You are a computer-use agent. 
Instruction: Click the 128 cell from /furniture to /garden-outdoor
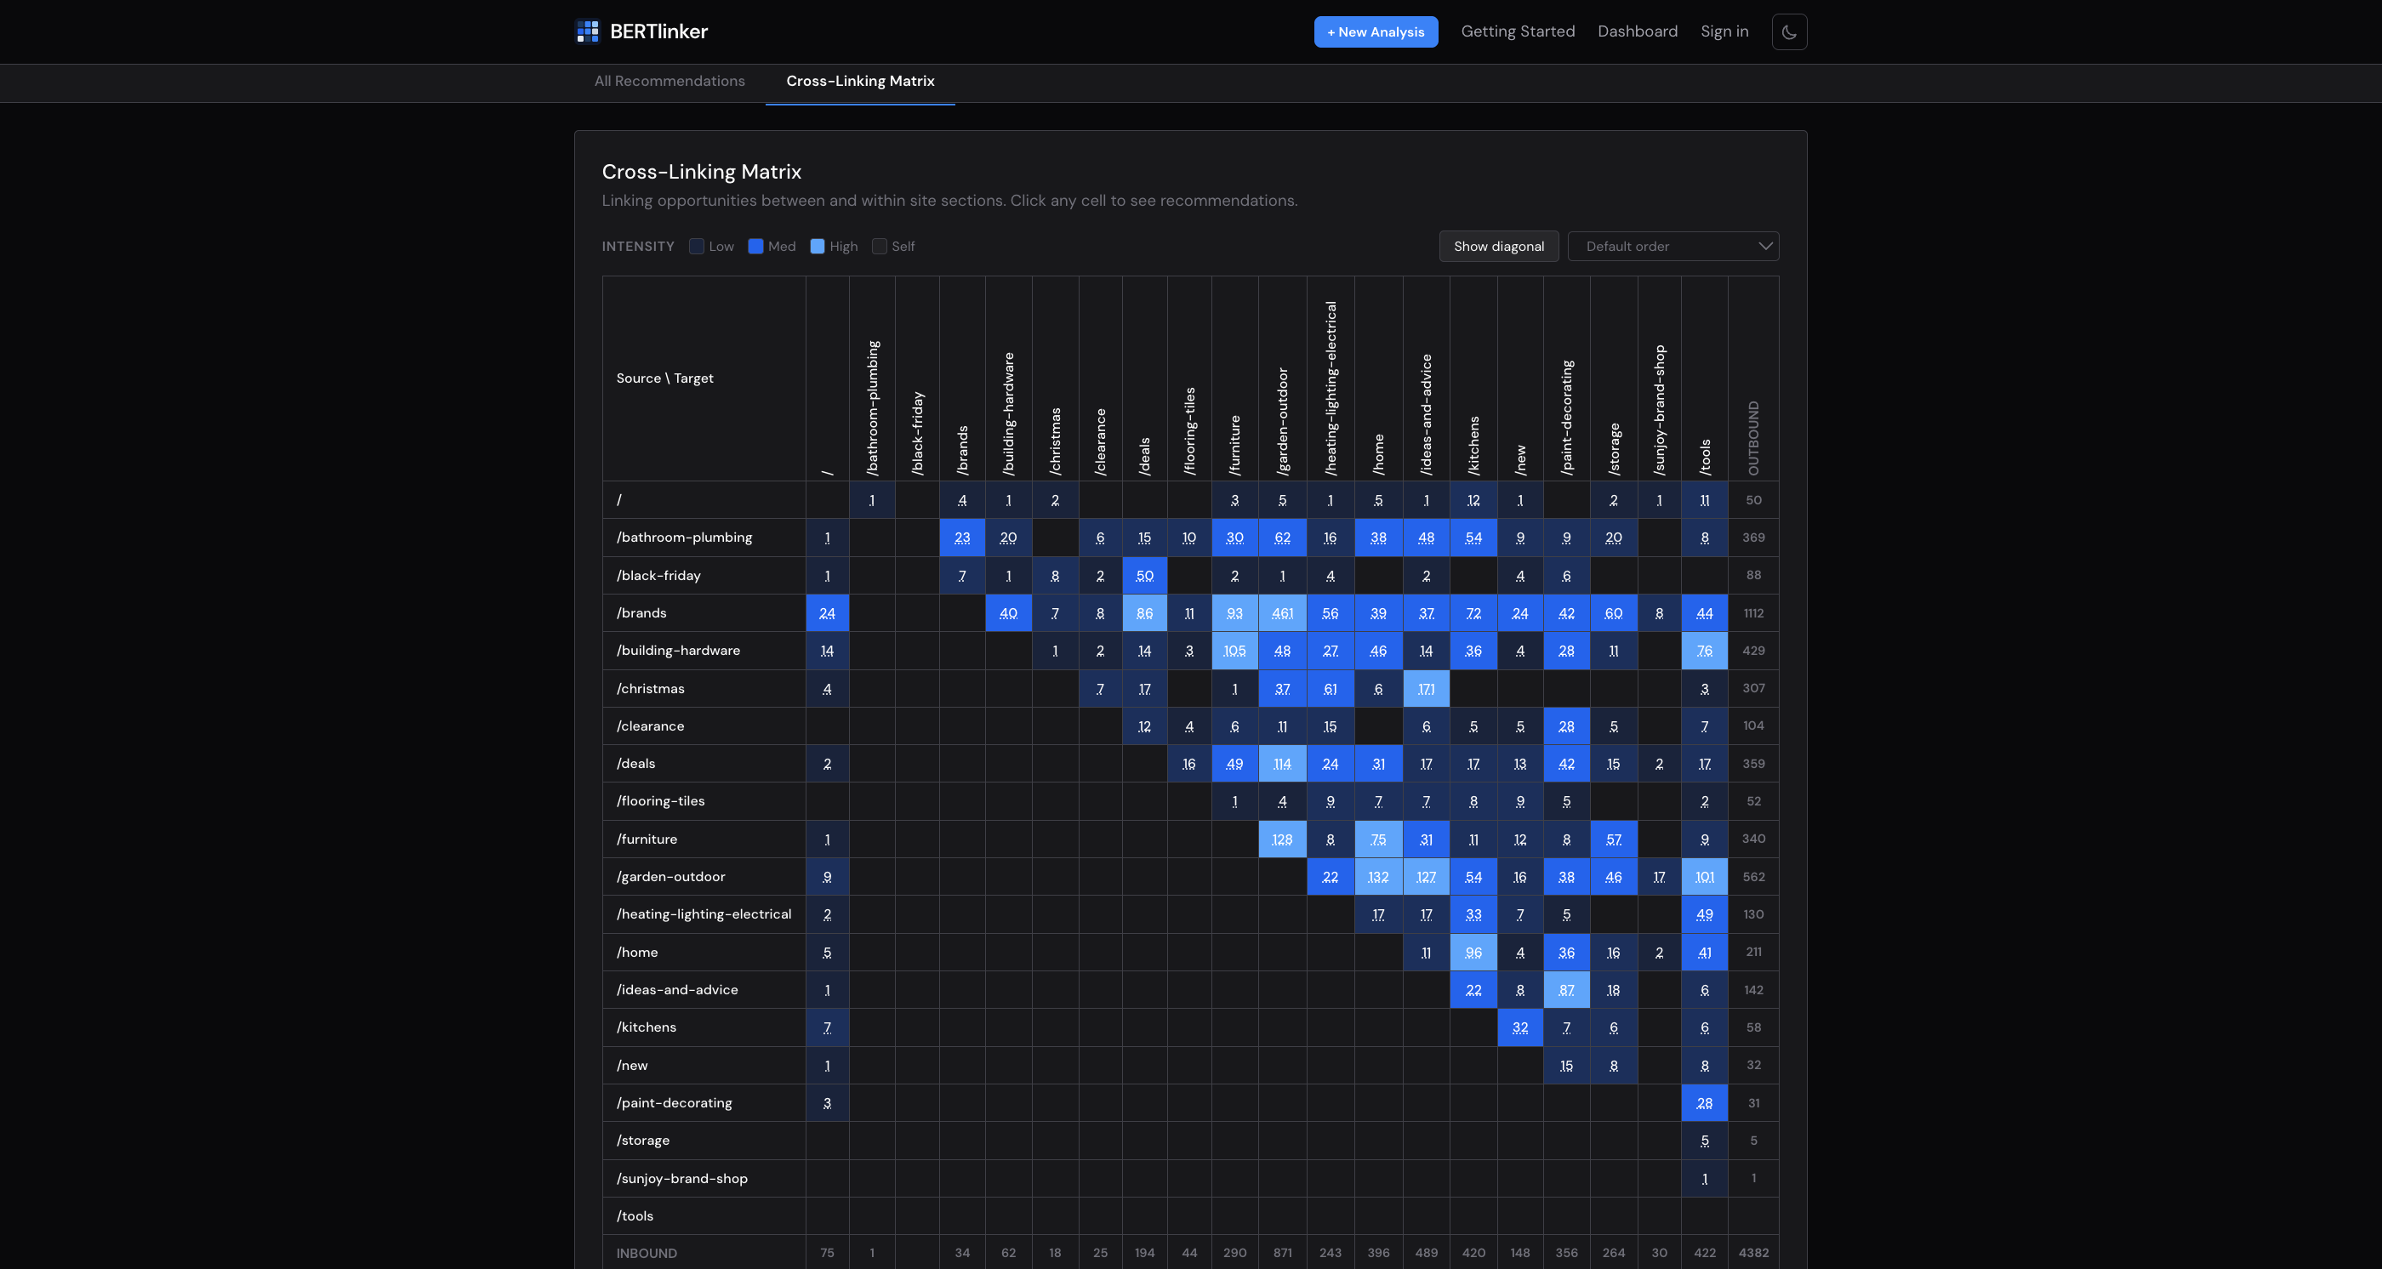[1282, 839]
